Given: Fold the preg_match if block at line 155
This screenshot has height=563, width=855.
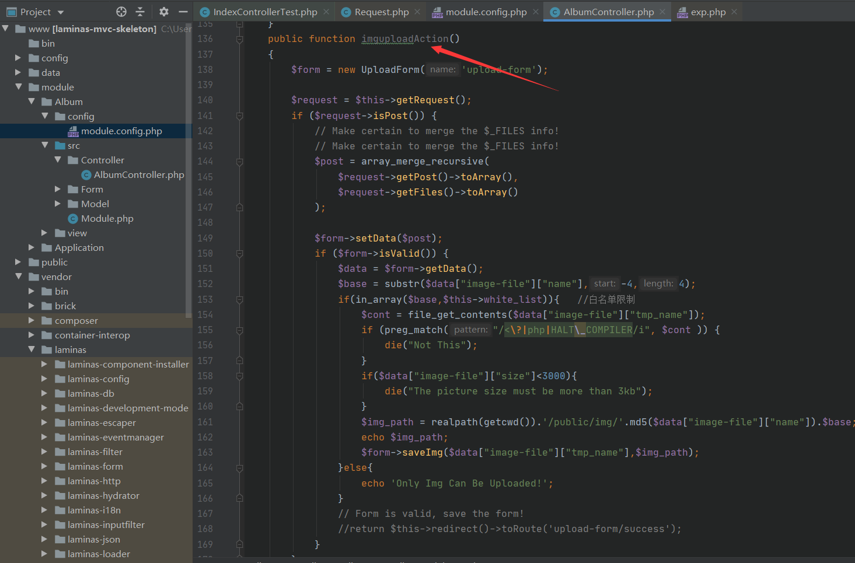Looking at the screenshot, I should (239, 330).
